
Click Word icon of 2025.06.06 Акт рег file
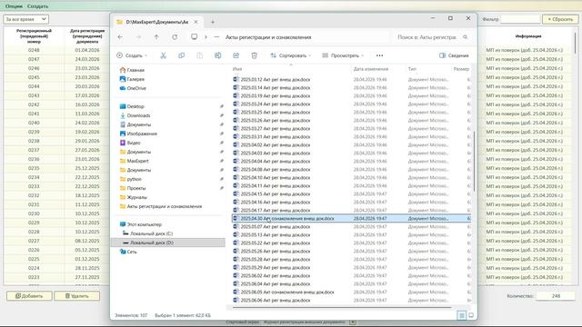236,301
